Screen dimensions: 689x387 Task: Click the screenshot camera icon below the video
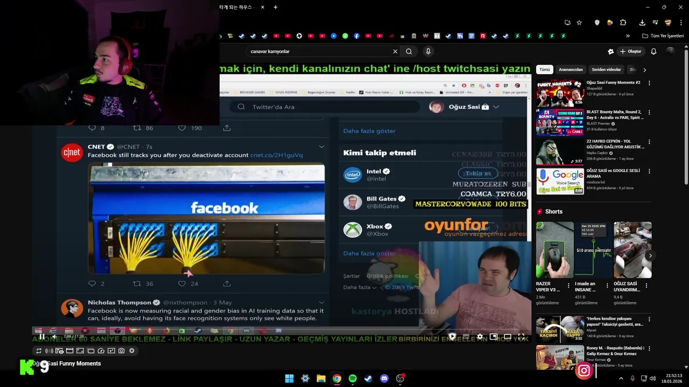point(122,351)
